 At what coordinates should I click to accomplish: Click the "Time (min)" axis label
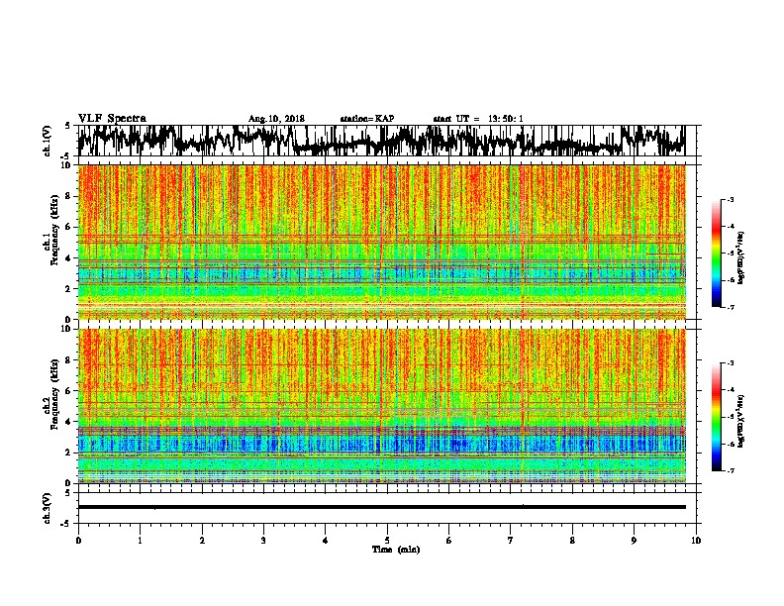[396, 550]
